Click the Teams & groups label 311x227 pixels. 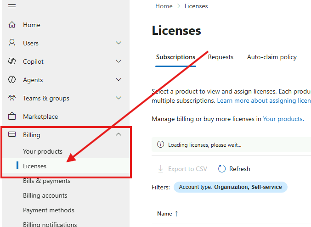(x=46, y=98)
